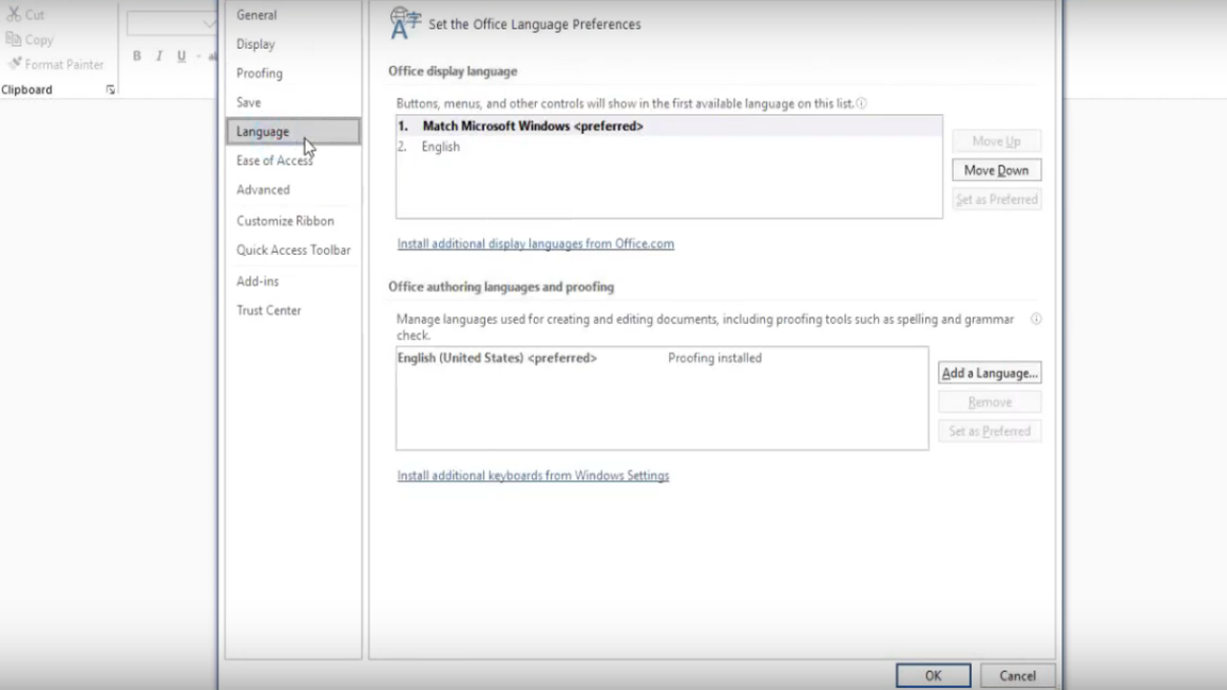Image resolution: width=1227 pixels, height=690 pixels.
Task: Open the Display options category
Action: (x=293, y=44)
